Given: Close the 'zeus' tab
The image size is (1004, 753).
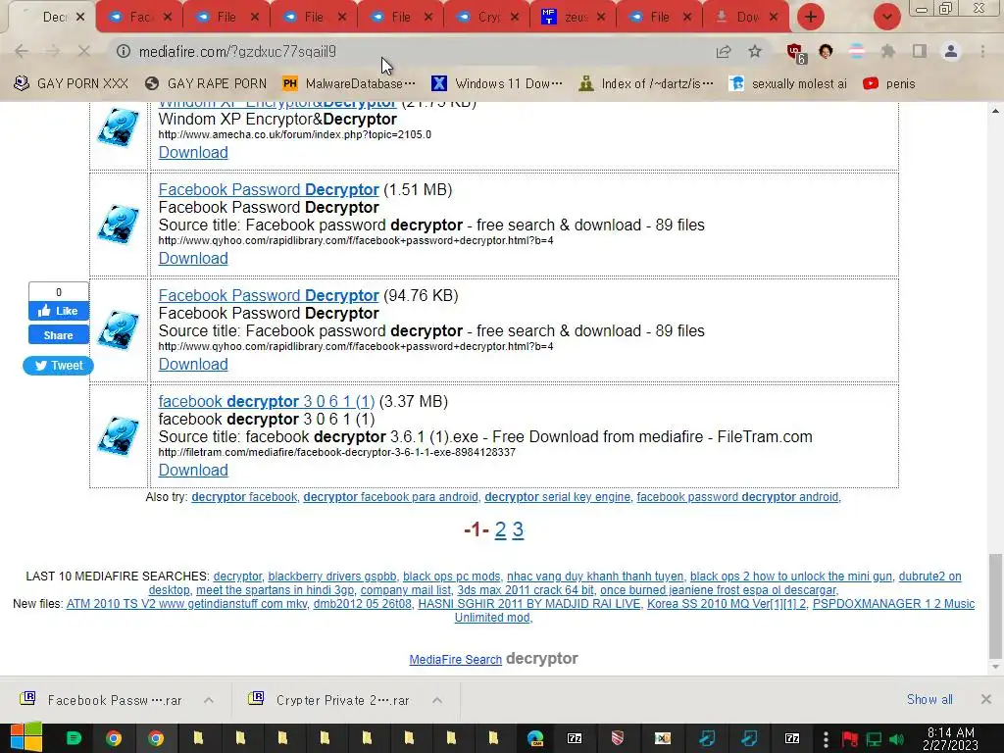Looking at the screenshot, I should coord(601,18).
